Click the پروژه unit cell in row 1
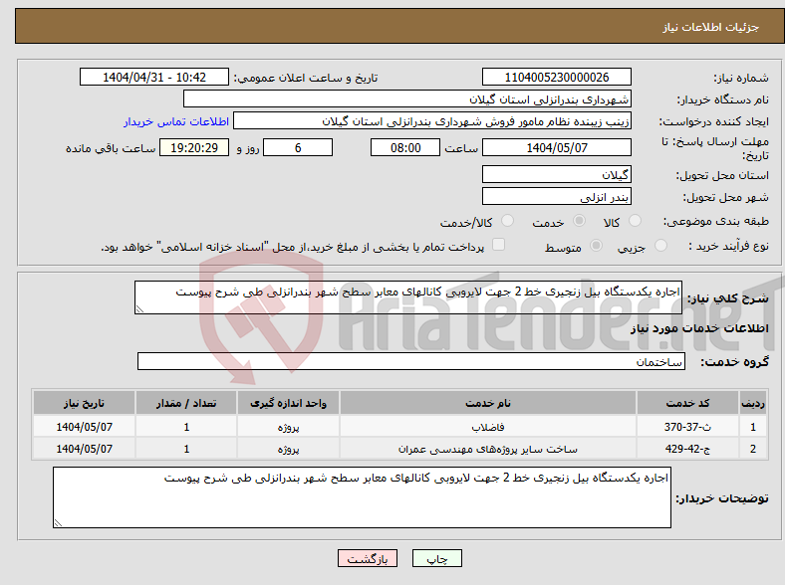The width and height of the screenshot is (785, 585). pyautogui.click(x=288, y=427)
